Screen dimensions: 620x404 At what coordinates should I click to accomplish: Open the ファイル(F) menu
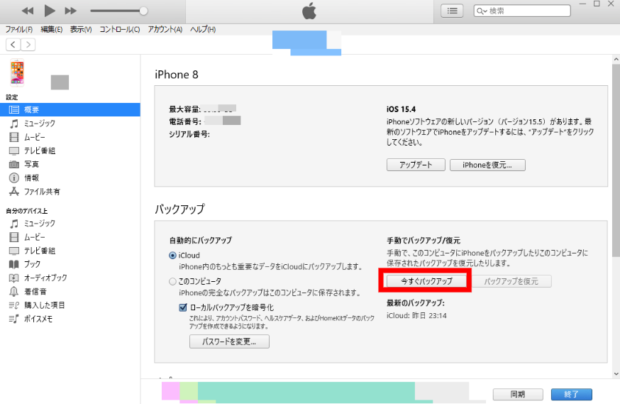[x=18, y=29]
